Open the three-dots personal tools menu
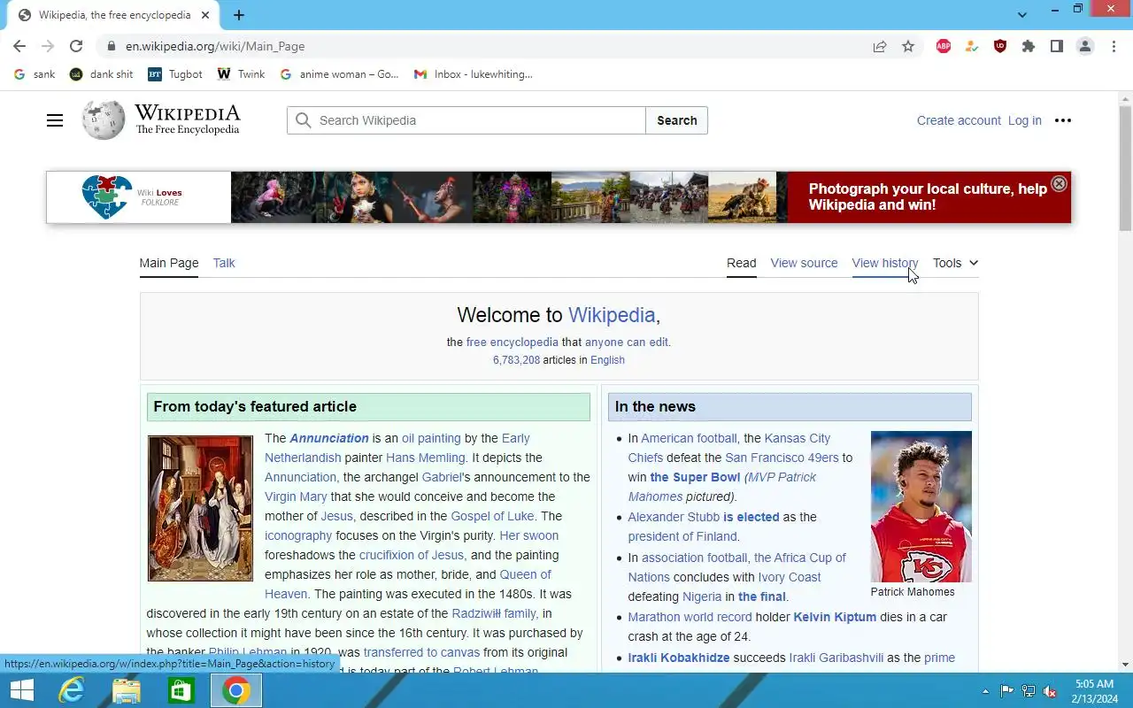Screen dimensions: 1133x708 click(1063, 120)
